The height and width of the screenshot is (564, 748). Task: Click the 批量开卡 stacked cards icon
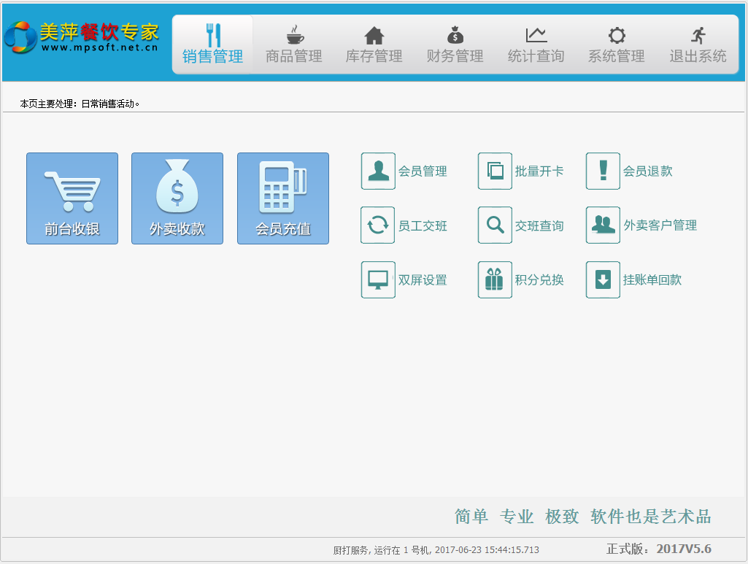495,171
